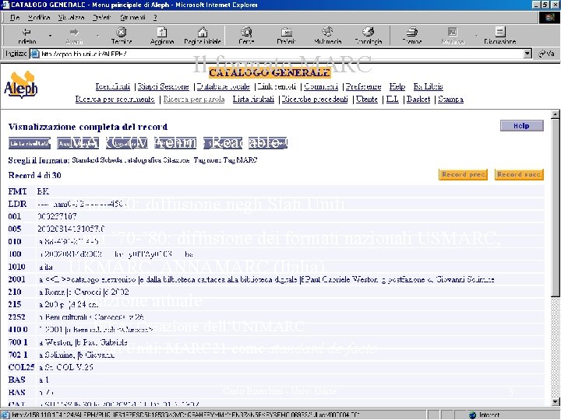Open the Modifica menu in menu bar
Screen dimensions: 561x420
pyautogui.click(x=39, y=17)
